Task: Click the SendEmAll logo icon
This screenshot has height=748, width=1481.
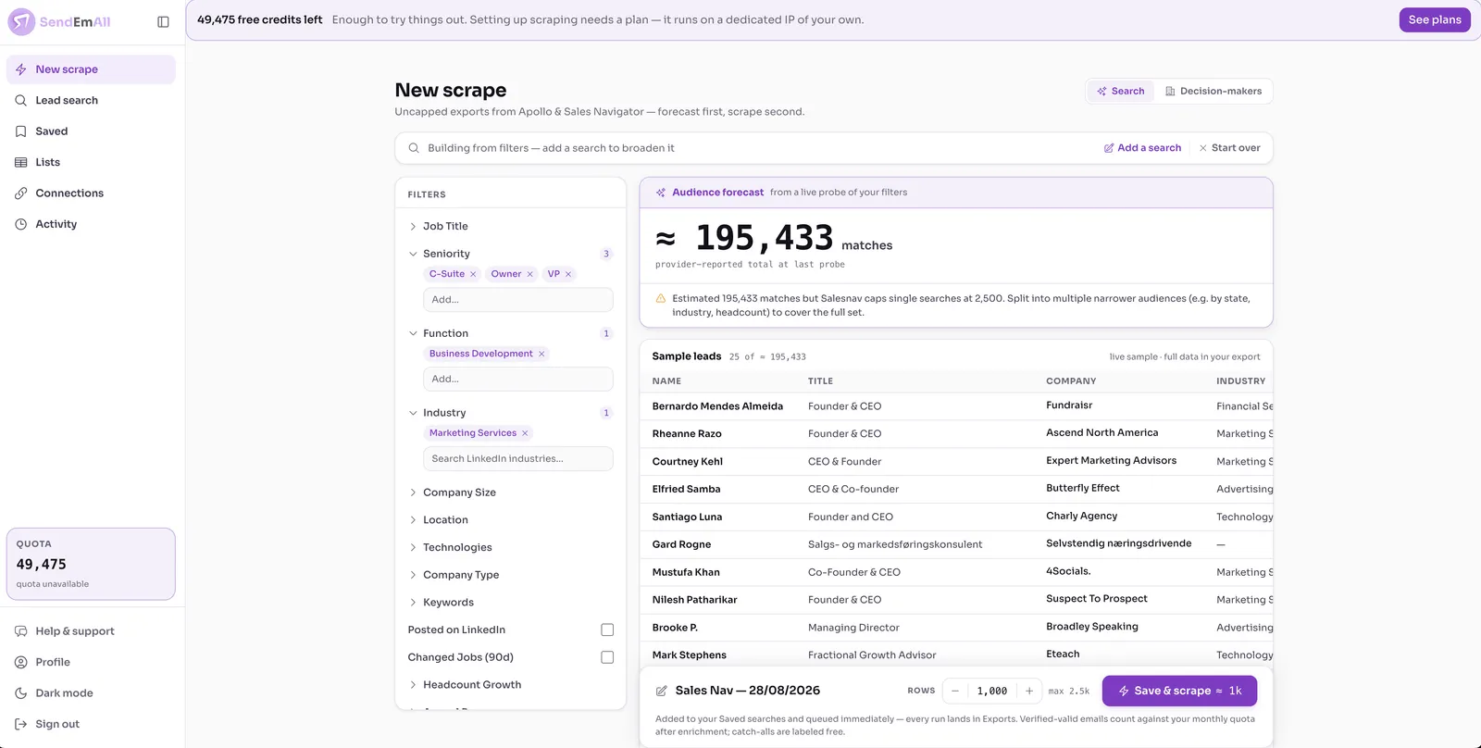Action: [x=21, y=21]
